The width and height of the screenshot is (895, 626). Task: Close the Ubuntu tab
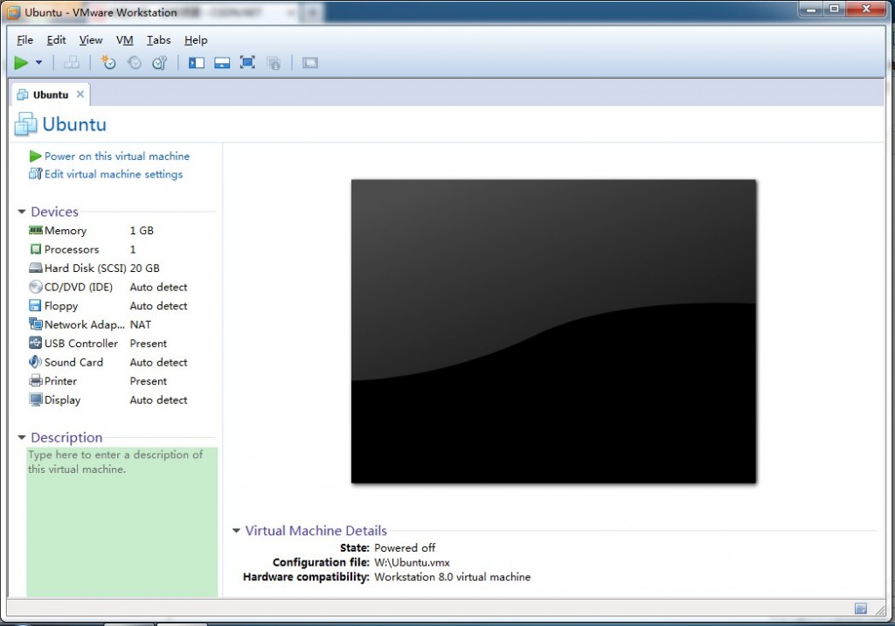(x=80, y=94)
